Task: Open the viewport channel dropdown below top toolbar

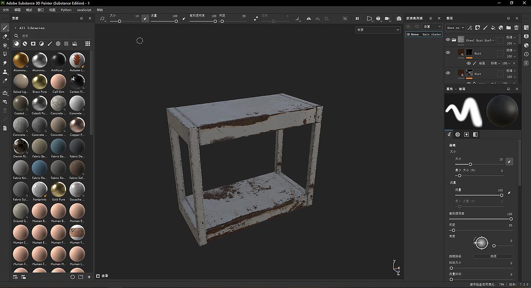Action: tap(378, 30)
